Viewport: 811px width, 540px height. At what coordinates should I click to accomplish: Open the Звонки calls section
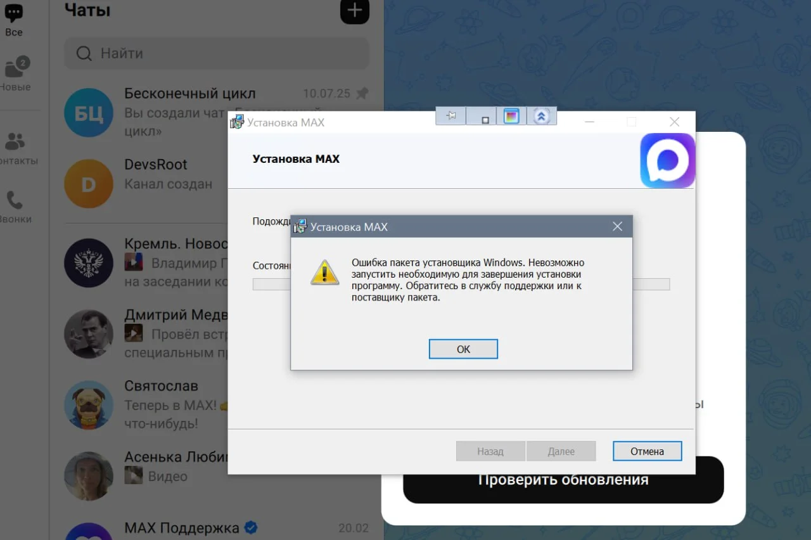(15, 207)
